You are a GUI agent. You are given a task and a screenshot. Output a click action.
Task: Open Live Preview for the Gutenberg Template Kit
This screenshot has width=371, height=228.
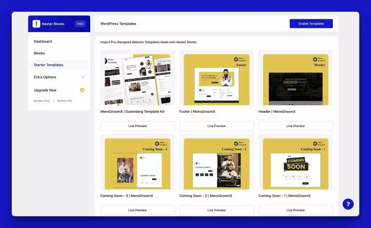(137, 126)
